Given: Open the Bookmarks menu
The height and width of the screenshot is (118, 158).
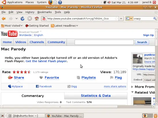Looking at the screenshot, I should point(44,12).
